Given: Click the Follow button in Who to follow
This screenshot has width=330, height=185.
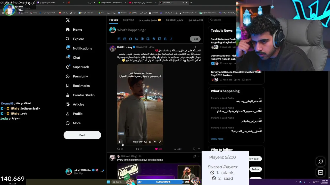Looking at the screenshot, I should [x=255, y=169].
